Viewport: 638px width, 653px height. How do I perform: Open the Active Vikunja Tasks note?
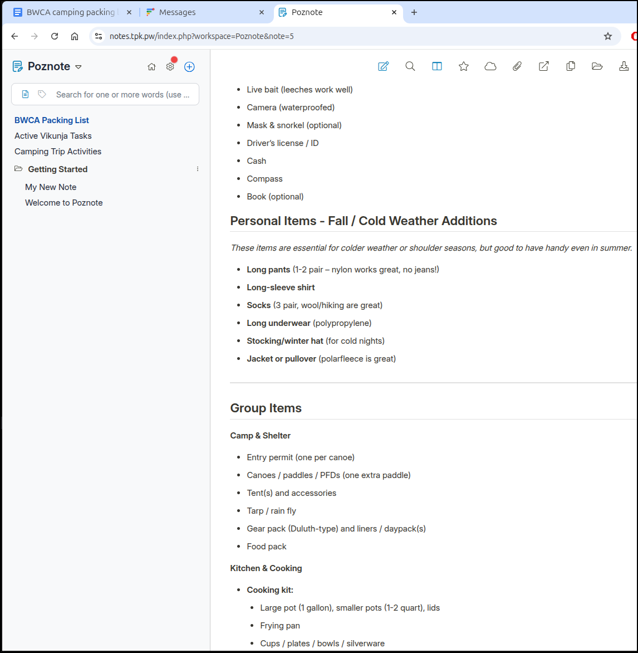[53, 136]
